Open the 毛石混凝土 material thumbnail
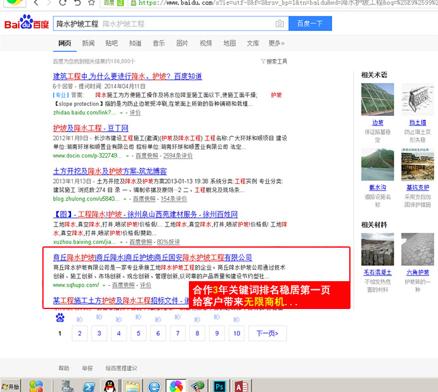Image resolution: width=438 pixels, height=392 pixels. (x=377, y=249)
